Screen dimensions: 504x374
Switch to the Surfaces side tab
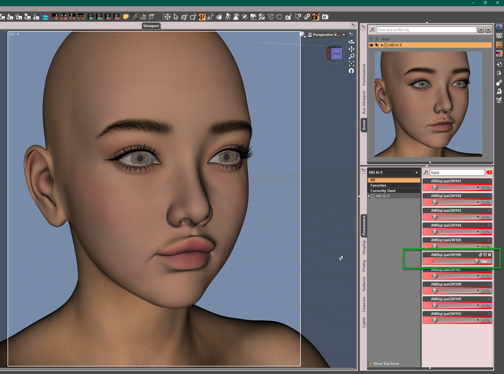point(364,284)
